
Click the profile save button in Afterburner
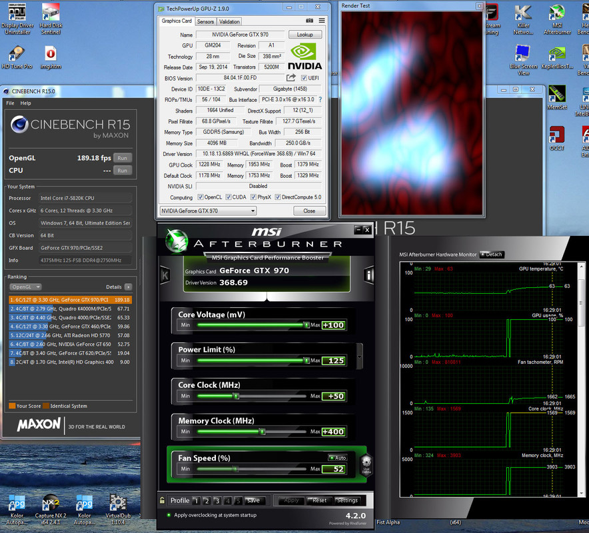pyautogui.click(x=255, y=500)
